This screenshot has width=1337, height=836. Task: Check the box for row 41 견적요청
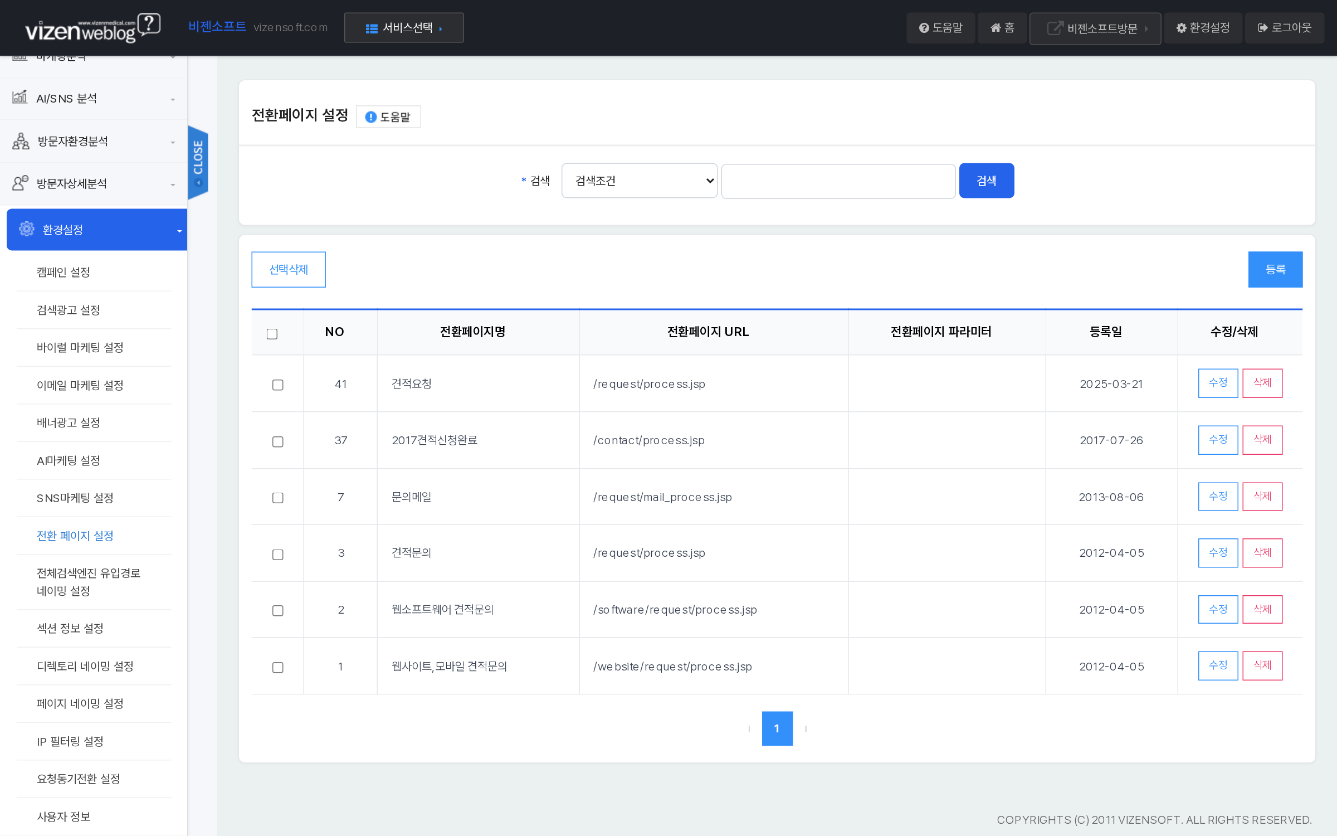(x=277, y=385)
